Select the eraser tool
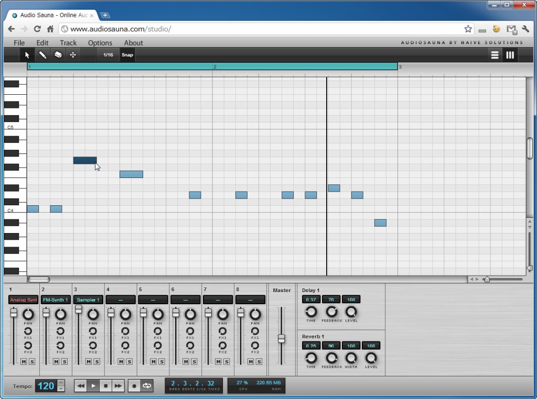 pyautogui.click(x=58, y=54)
